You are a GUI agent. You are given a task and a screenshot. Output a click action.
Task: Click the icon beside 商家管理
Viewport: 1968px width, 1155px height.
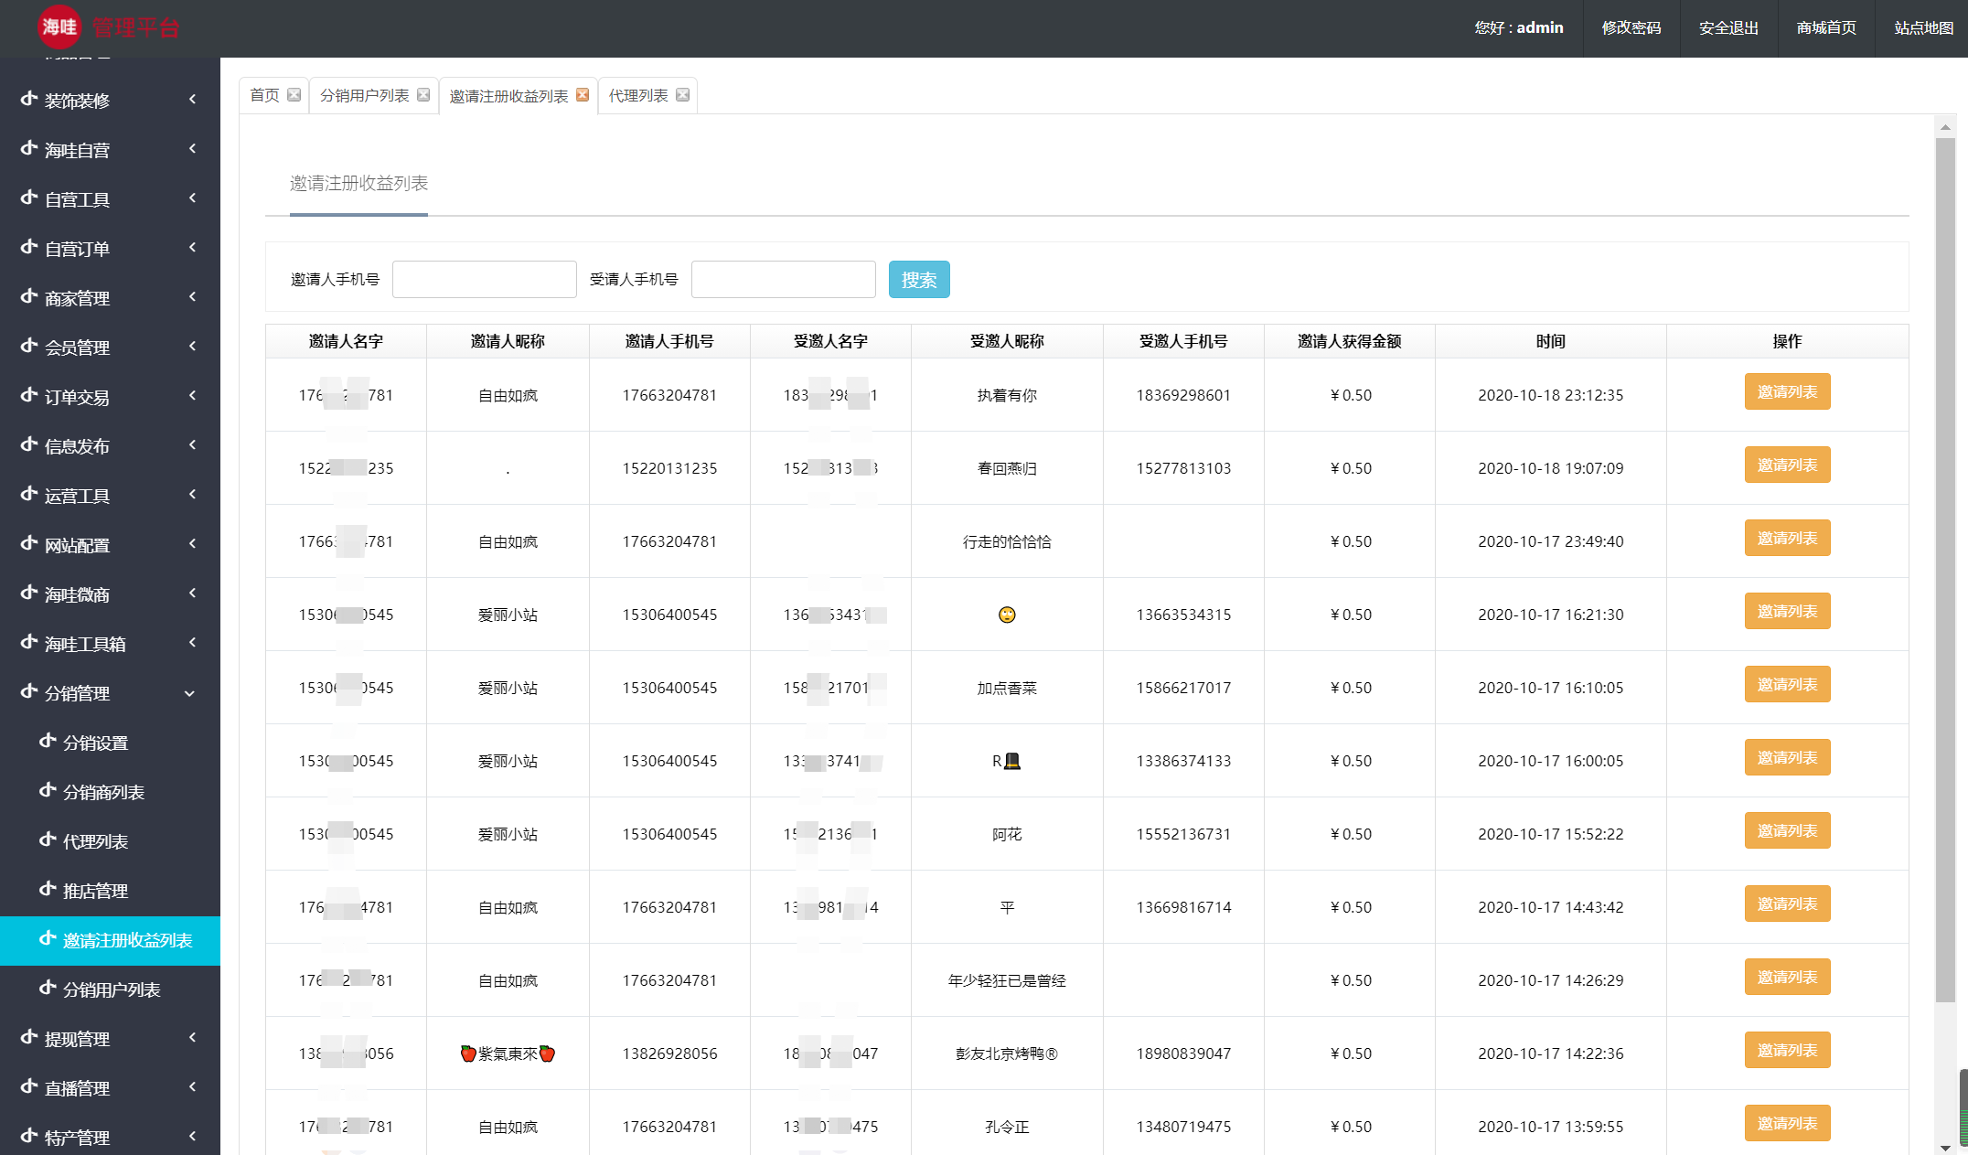[x=29, y=296]
